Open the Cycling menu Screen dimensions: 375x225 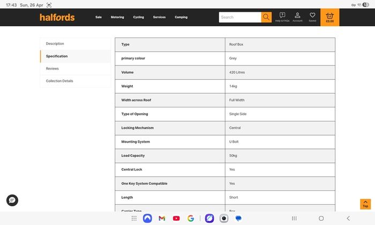[x=138, y=17]
